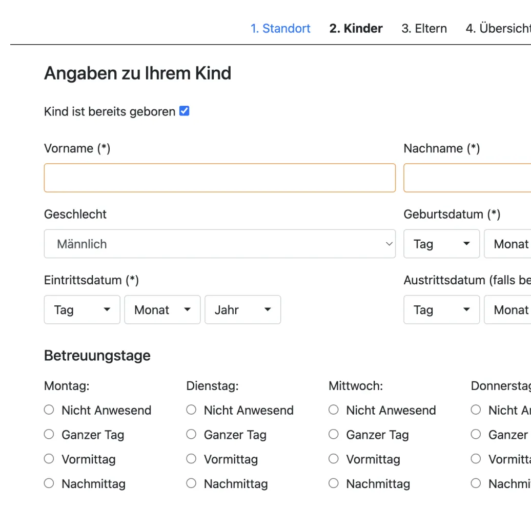Select Ganzer Tag for Dienstag
The height and width of the screenshot is (505, 531).
(191, 434)
